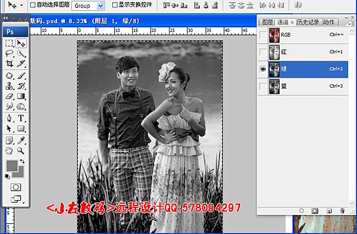Load channel as selection
The width and height of the screenshot is (357, 234).
(302, 211)
